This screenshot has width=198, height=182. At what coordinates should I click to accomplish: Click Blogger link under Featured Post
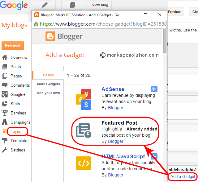[x=116, y=141]
